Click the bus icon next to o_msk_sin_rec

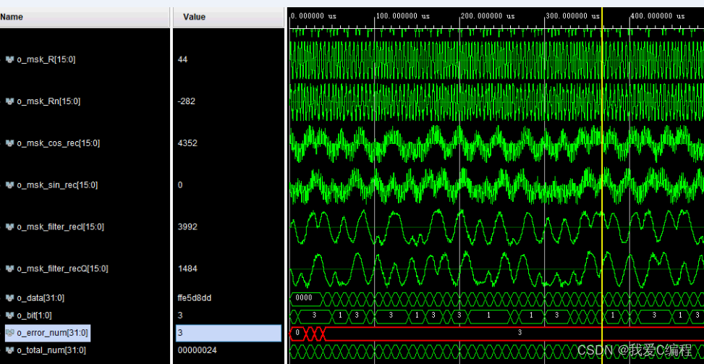tap(10, 185)
